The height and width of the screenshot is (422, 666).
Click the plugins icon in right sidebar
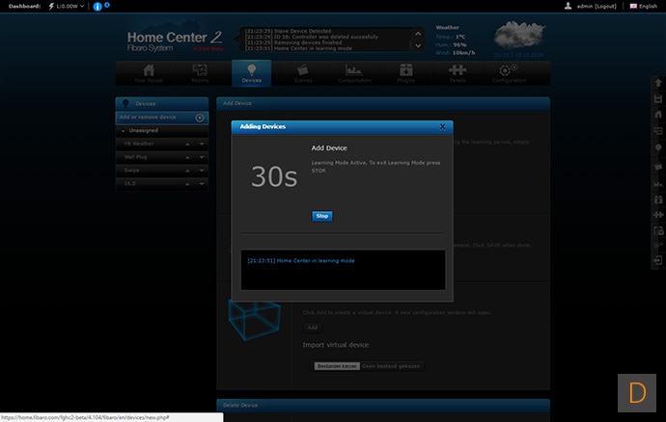click(658, 199)
